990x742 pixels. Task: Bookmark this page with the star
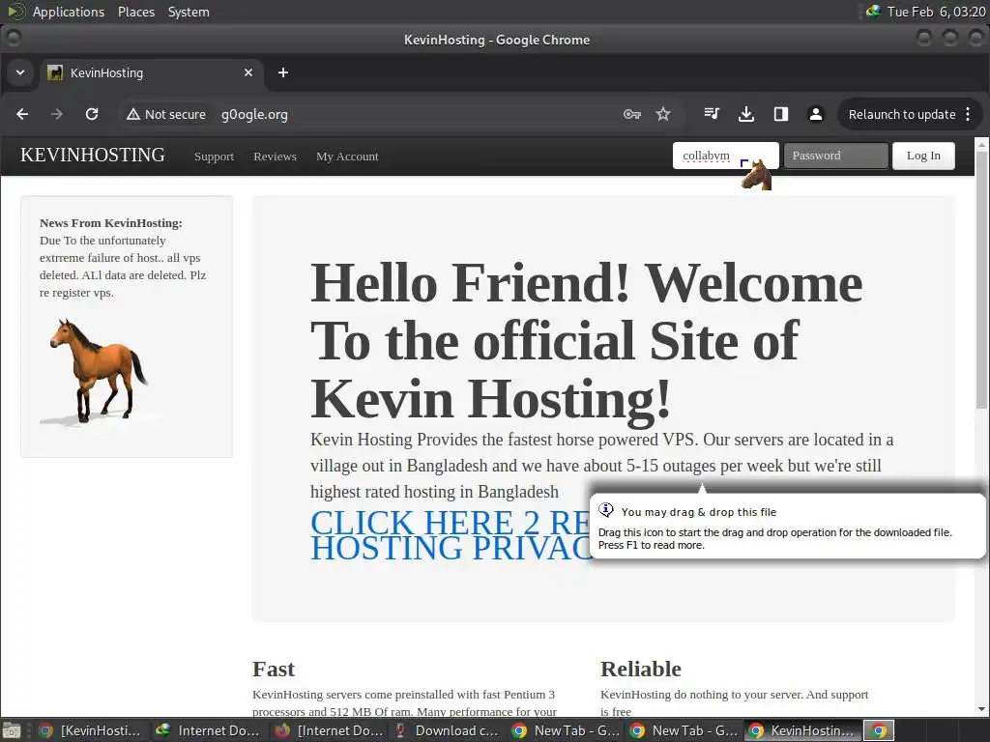click(663, 114)
